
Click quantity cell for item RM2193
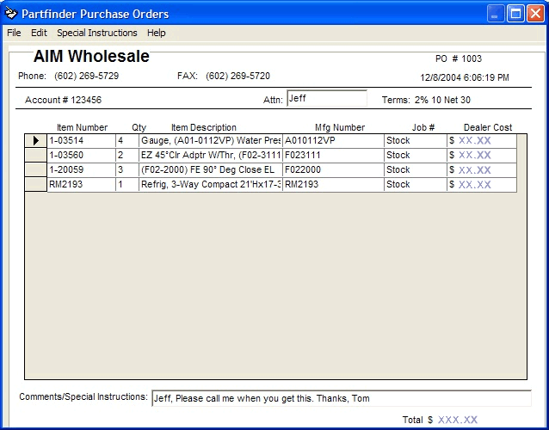pyautogui.click(x=127, y=184)
